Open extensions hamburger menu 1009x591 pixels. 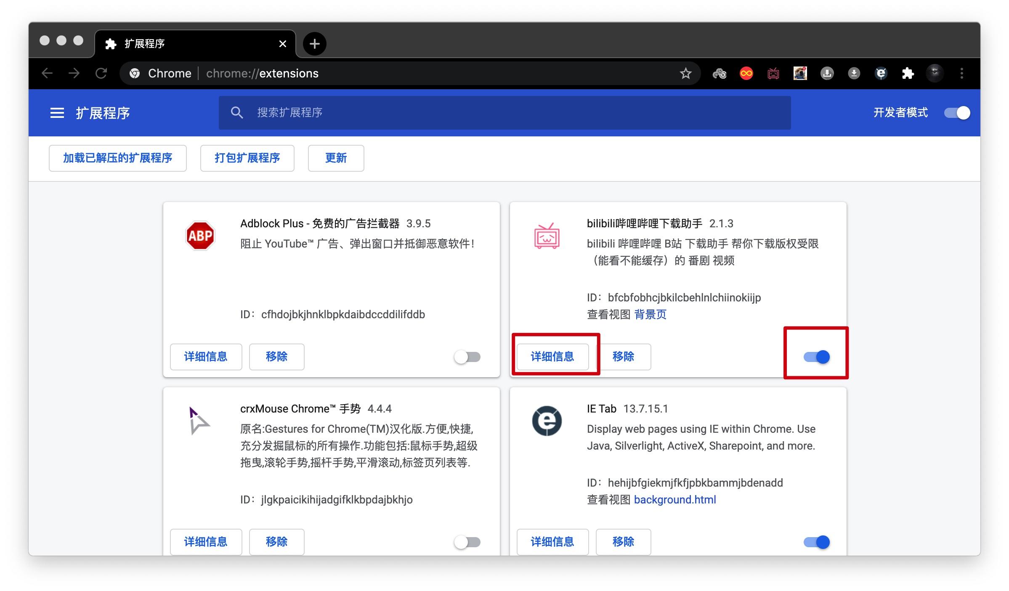tap(56, 112)
